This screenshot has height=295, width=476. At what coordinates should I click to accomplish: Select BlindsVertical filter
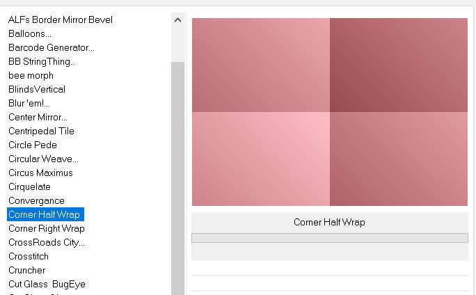pyautogui.click(x=36, y=89)
